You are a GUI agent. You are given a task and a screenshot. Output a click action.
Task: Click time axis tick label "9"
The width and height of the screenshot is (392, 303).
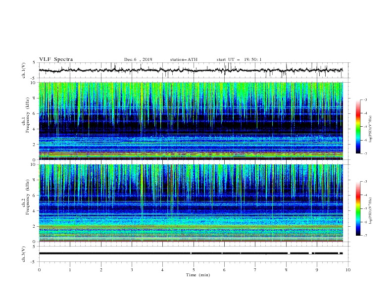point(317,270)
